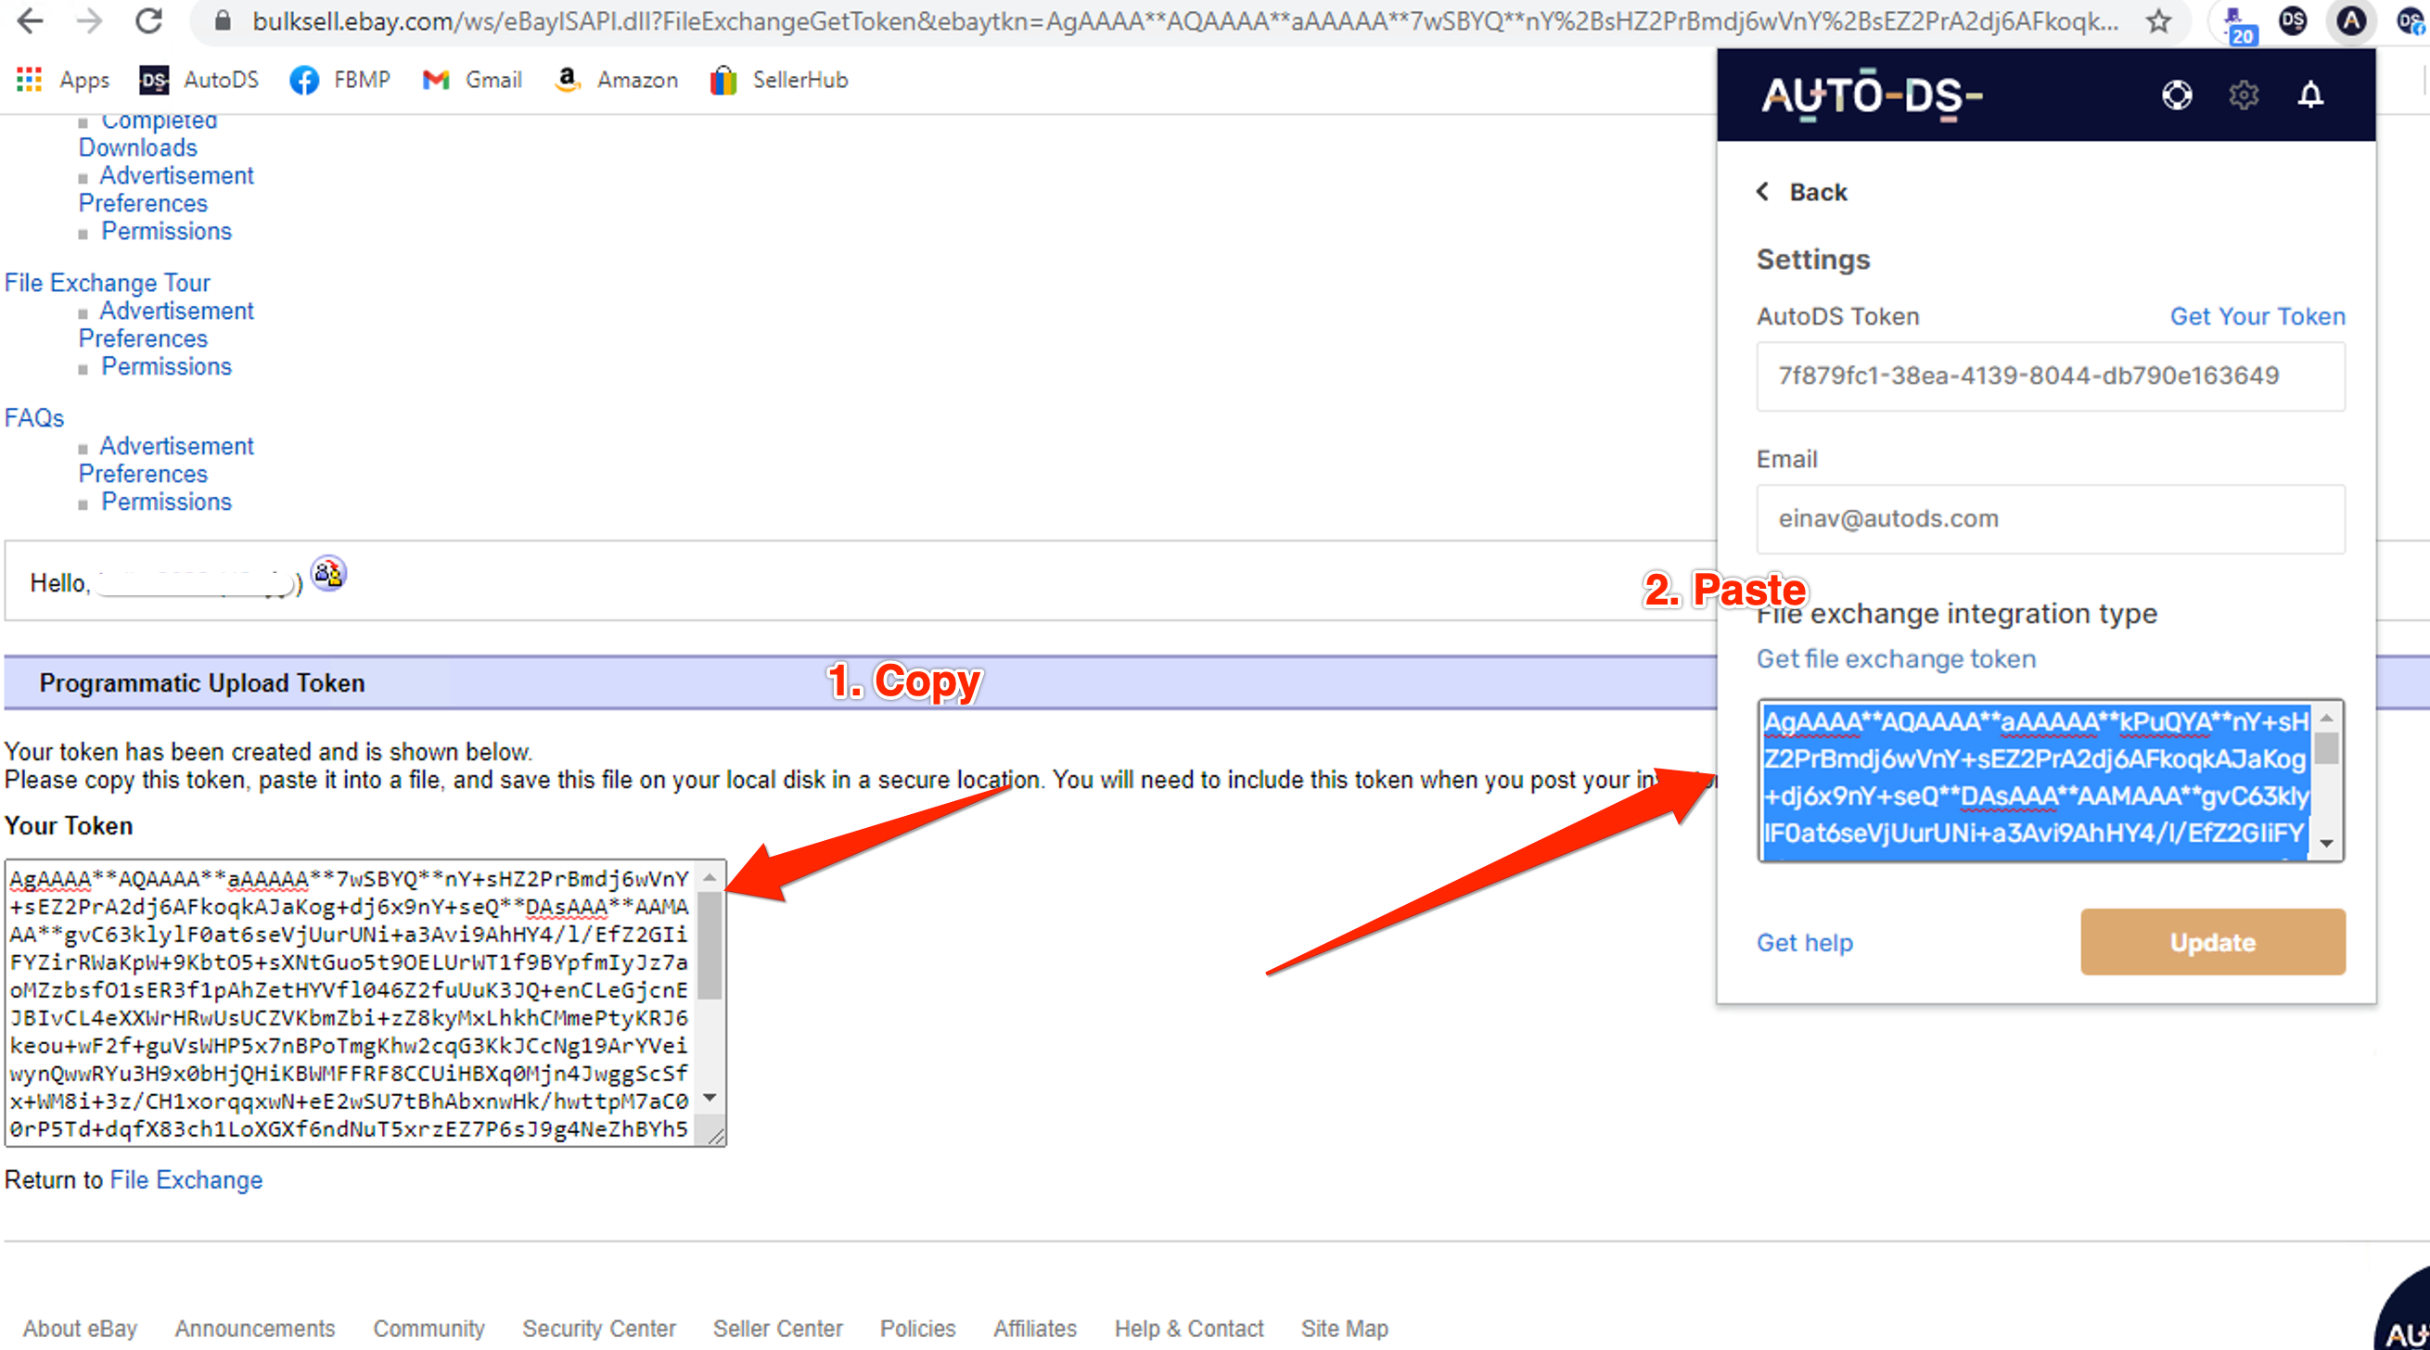The image size is (2430, 1350).
Task: Click the Get Your Token link
Action: (x=2257, y=317)
